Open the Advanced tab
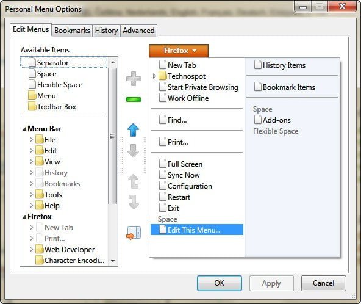Viewport: 361px width, 304px height. 138,31
